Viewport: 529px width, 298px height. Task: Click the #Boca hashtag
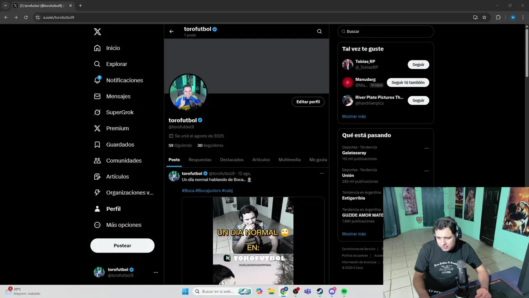[x=188, y=190]
